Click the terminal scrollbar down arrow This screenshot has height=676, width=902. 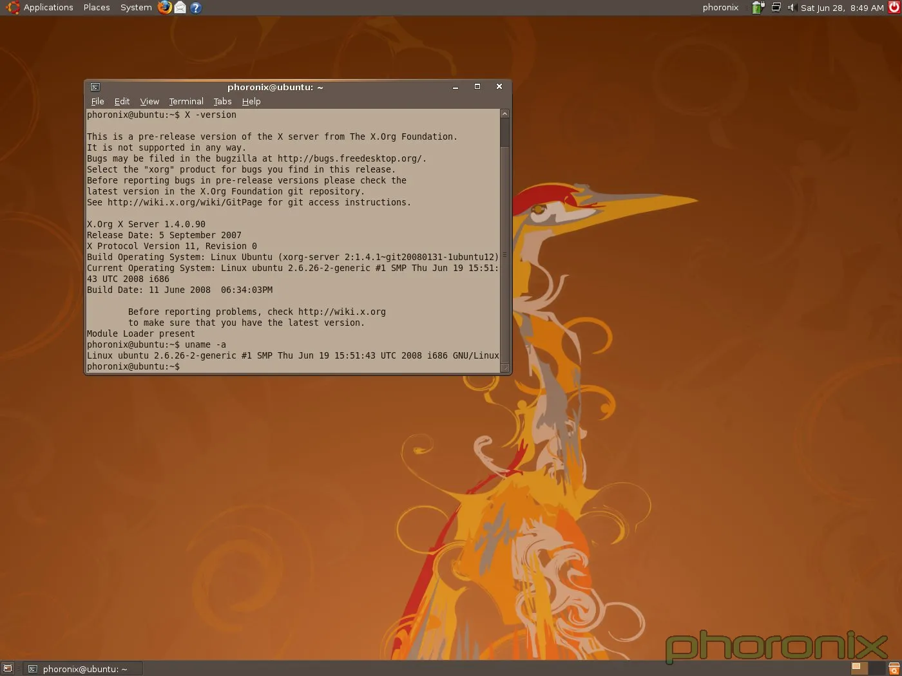pyautogui.click(x=505, y=368)
